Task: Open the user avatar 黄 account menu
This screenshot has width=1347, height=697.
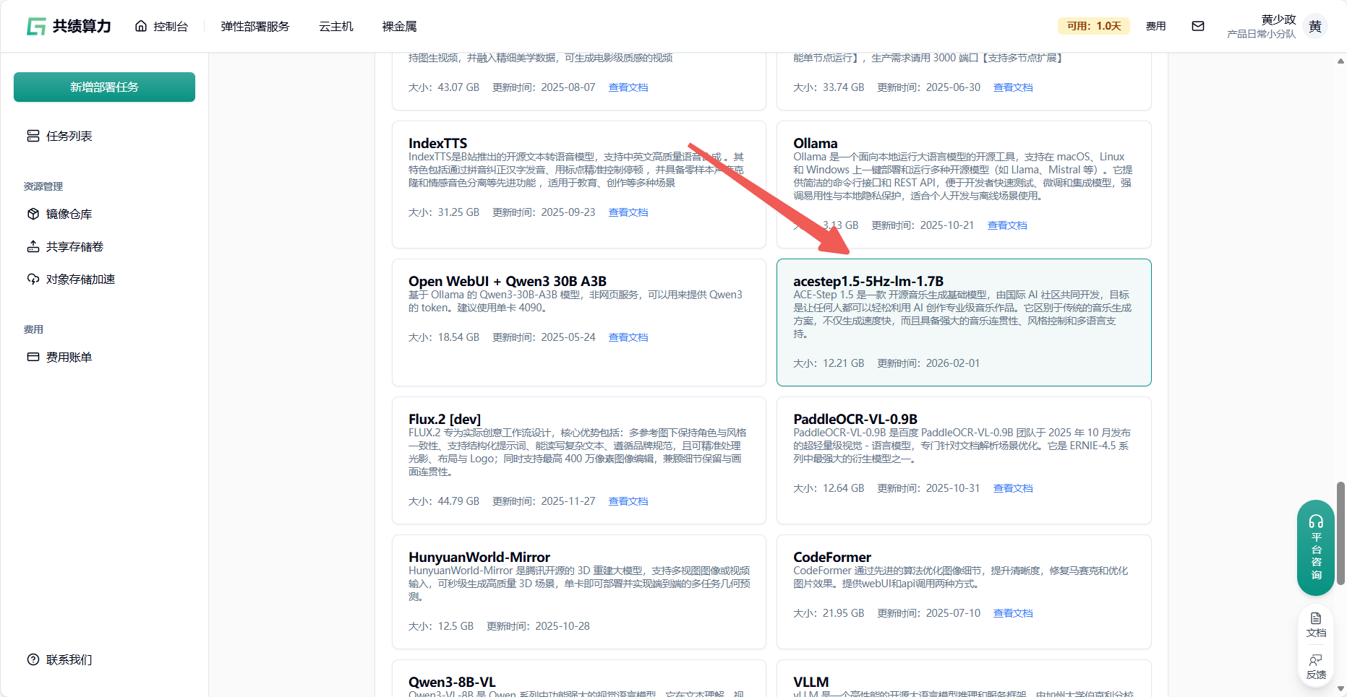Action: coord(1314,27)
